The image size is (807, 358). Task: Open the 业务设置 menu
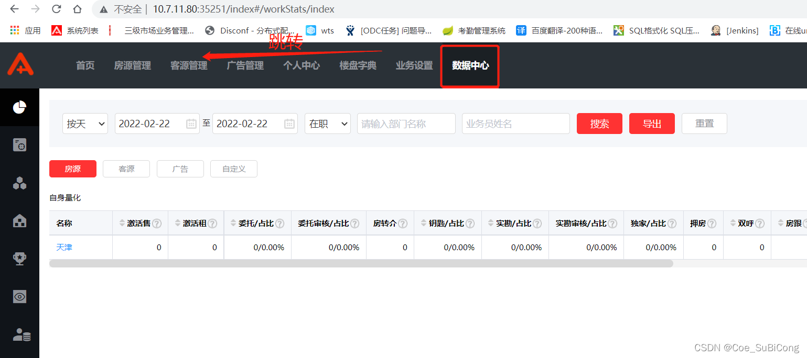[x=414, y=65]
